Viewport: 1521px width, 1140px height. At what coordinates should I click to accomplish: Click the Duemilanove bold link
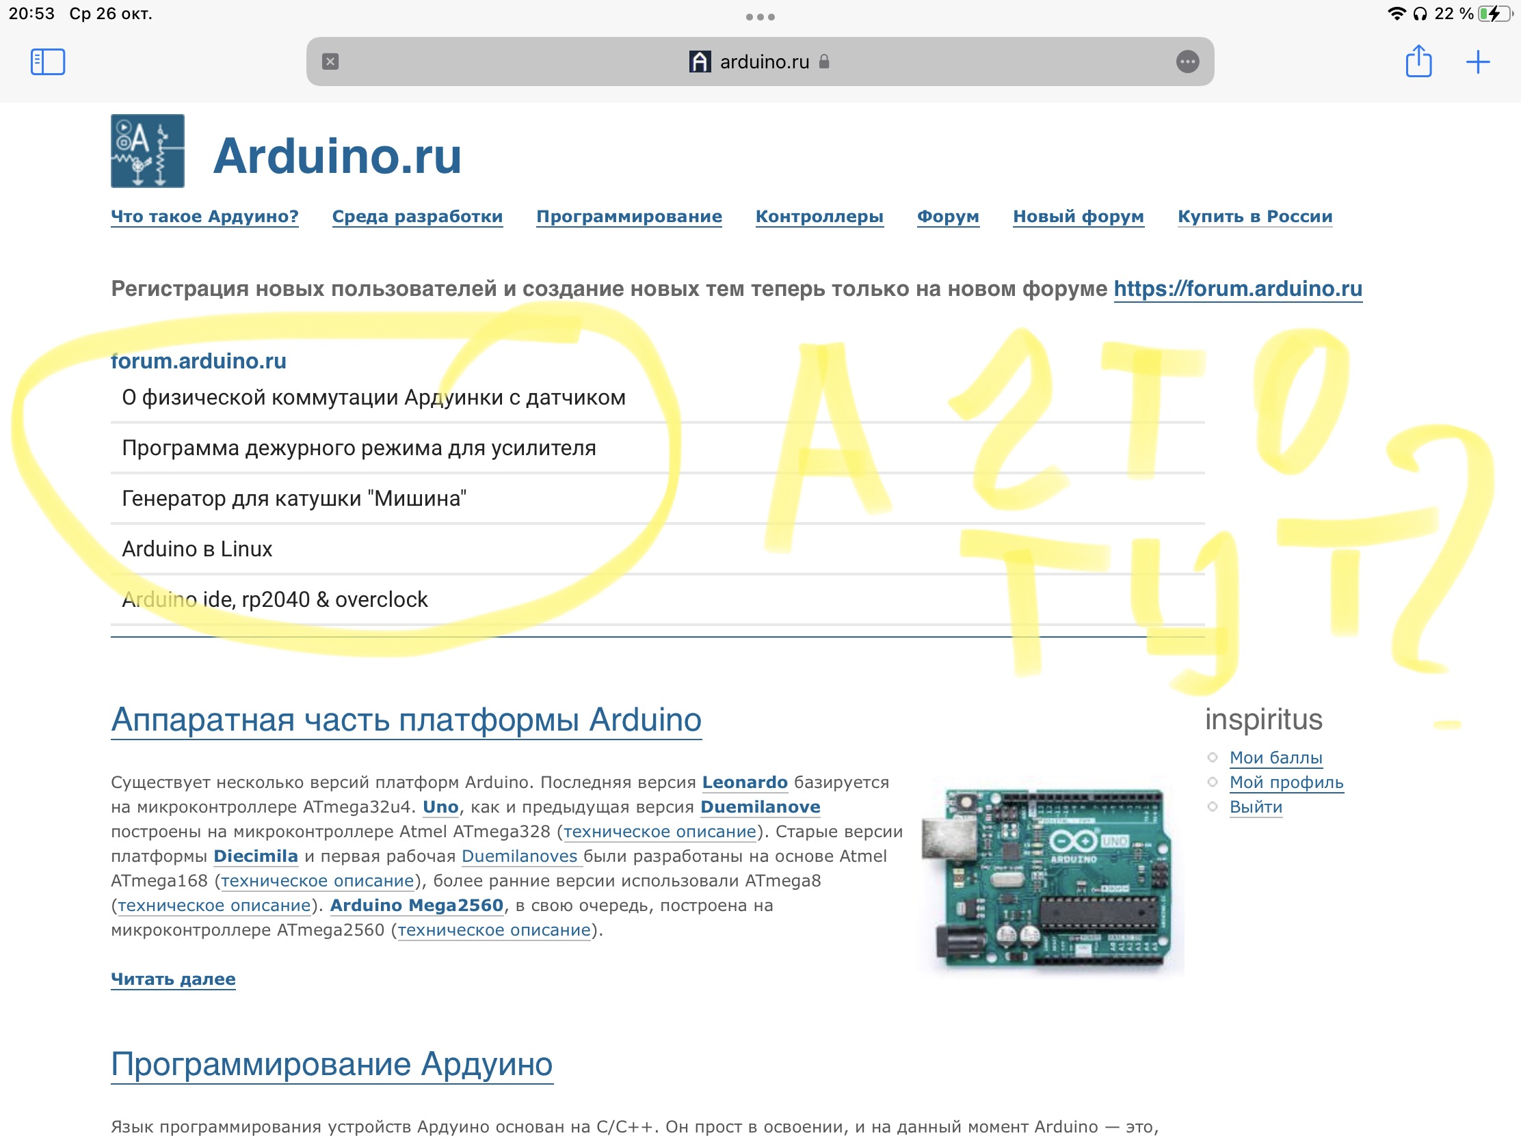point(760,806)
